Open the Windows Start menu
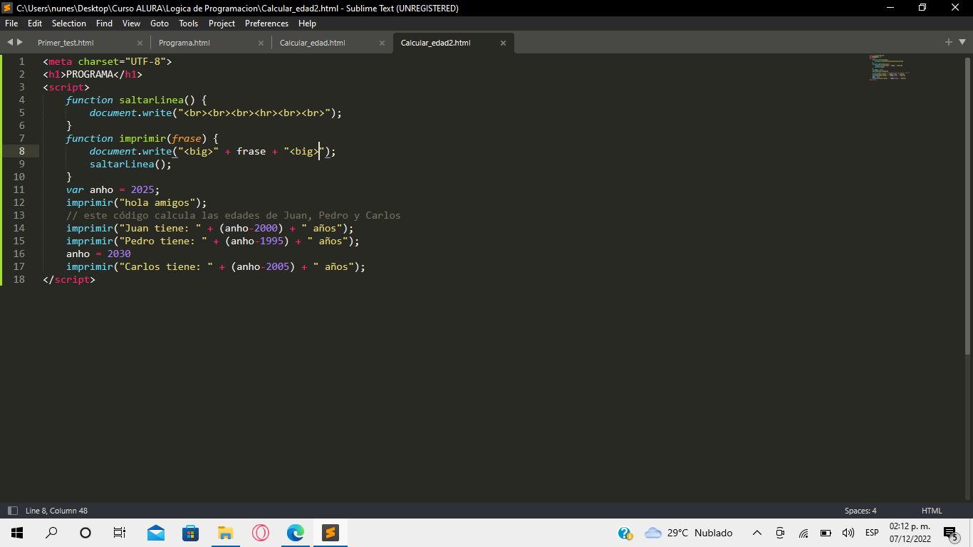The height and width of the screenshot is (547, 973). pyautogui.click(x=17, y=533)
